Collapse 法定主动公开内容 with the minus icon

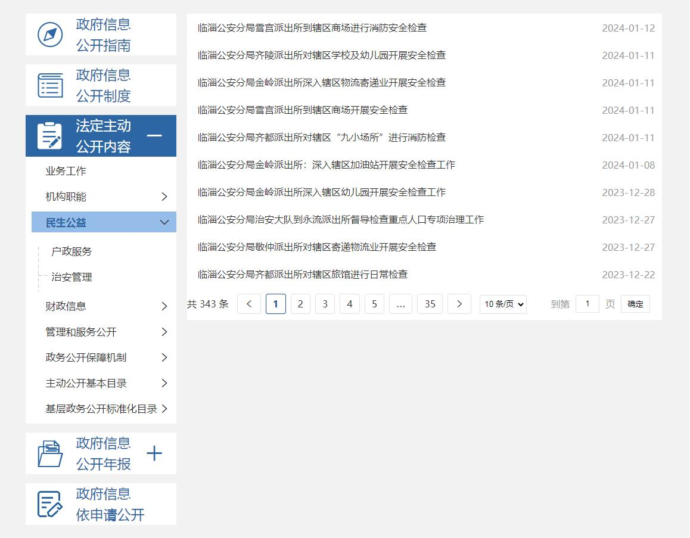click(154, 136)
